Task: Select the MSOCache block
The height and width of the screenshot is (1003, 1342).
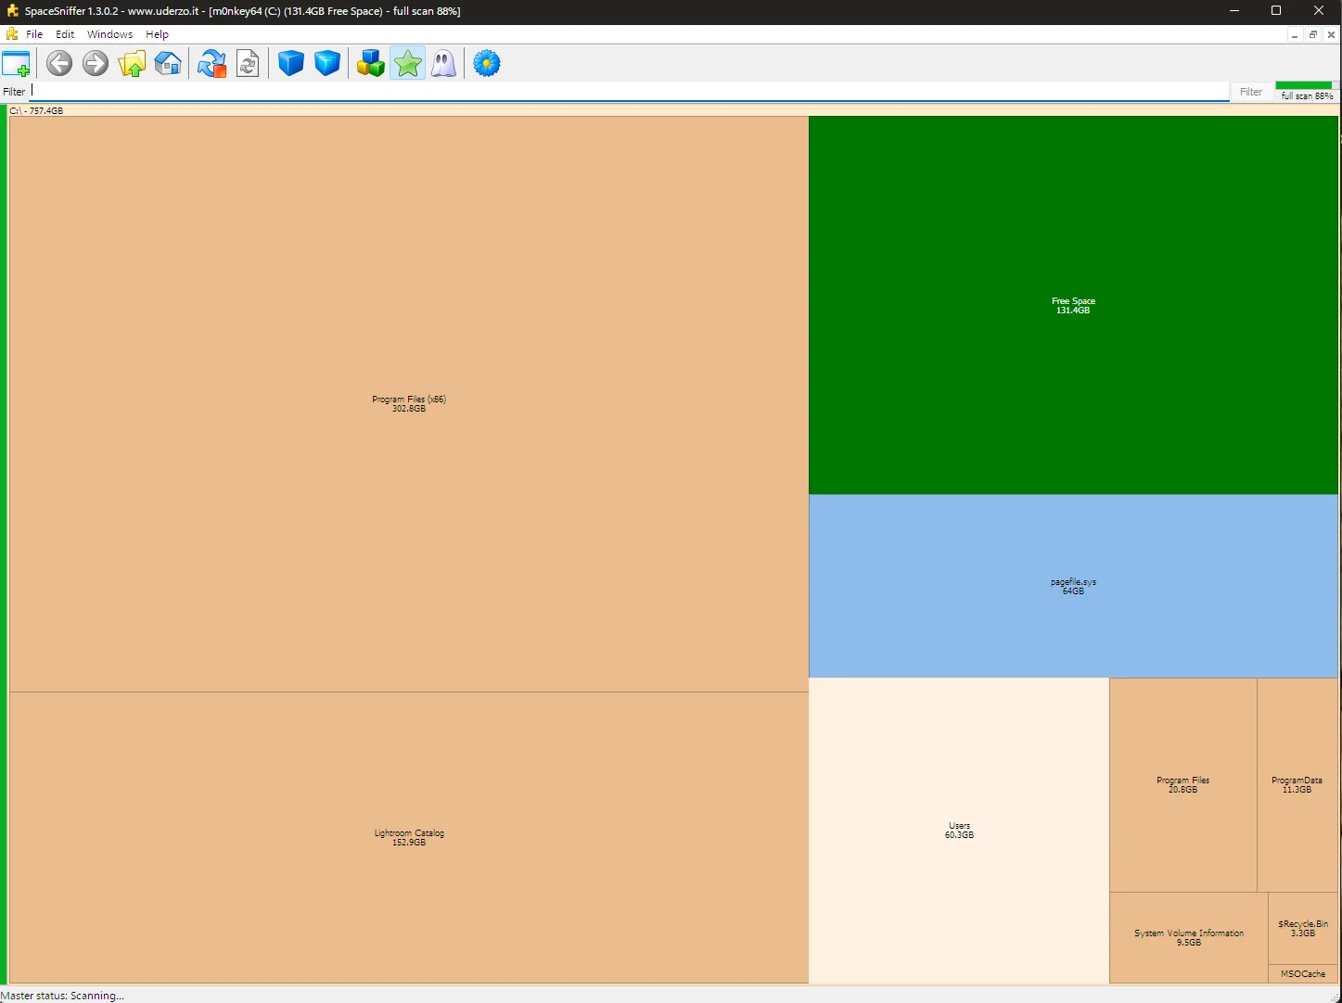Action: tap(1303, 974)
